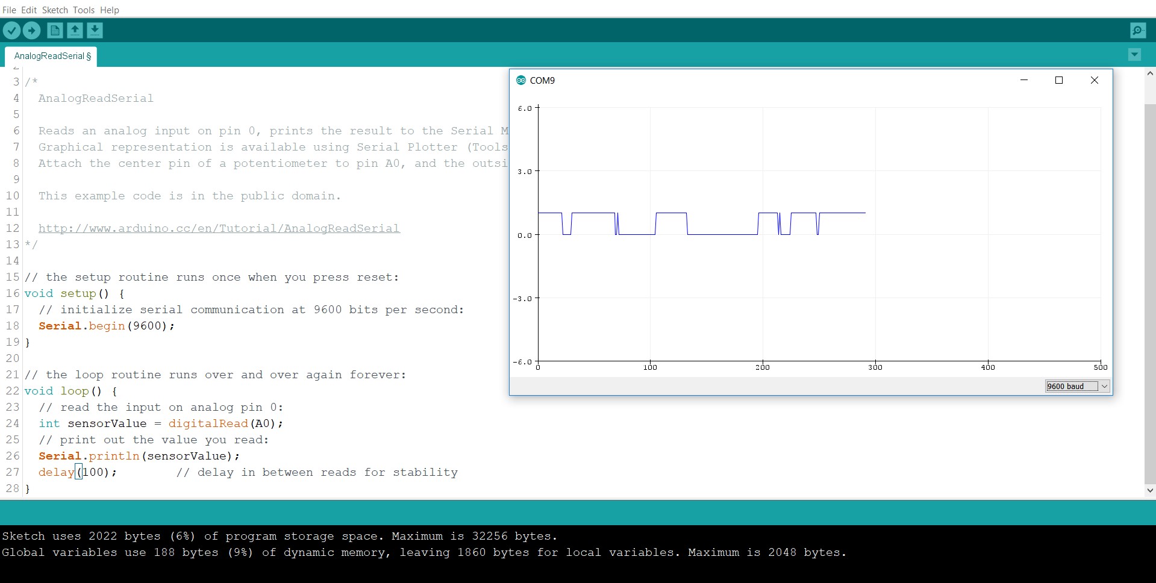Click the editor vertical scrollbar thumb
Screen dimensions: 1156x583
1150,294
